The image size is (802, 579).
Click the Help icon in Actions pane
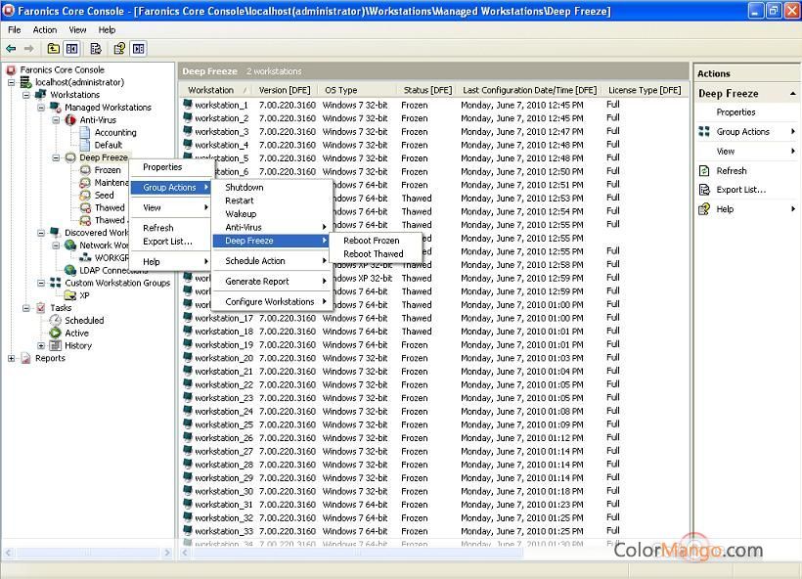click(x=704, y=208)
